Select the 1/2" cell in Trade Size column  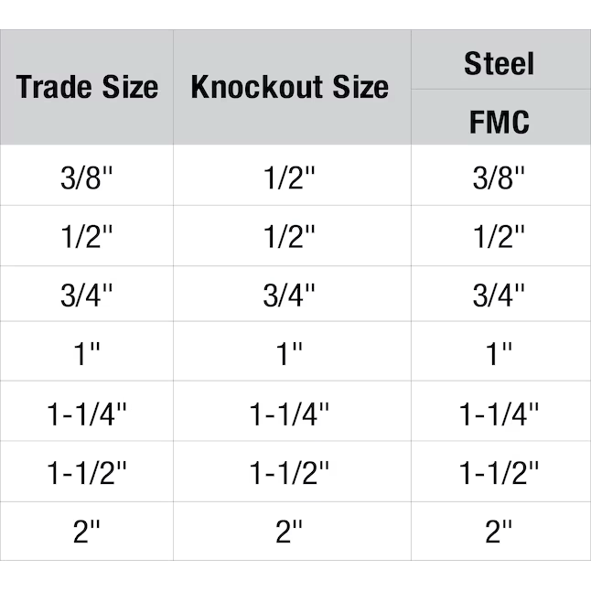87,236
